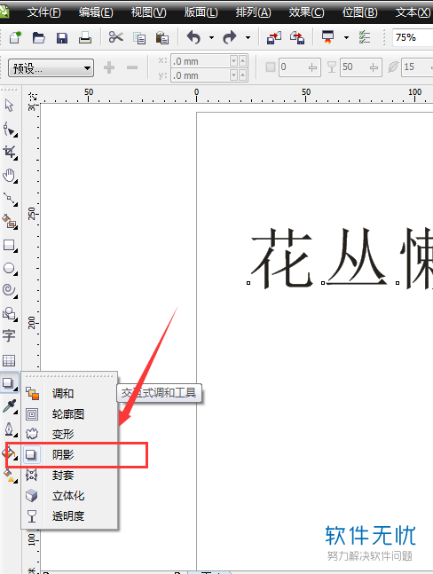The width and height of the screenshot is (433, 574).
Task: Choose 立体化 from the flyout
Action: pos(69,496)
